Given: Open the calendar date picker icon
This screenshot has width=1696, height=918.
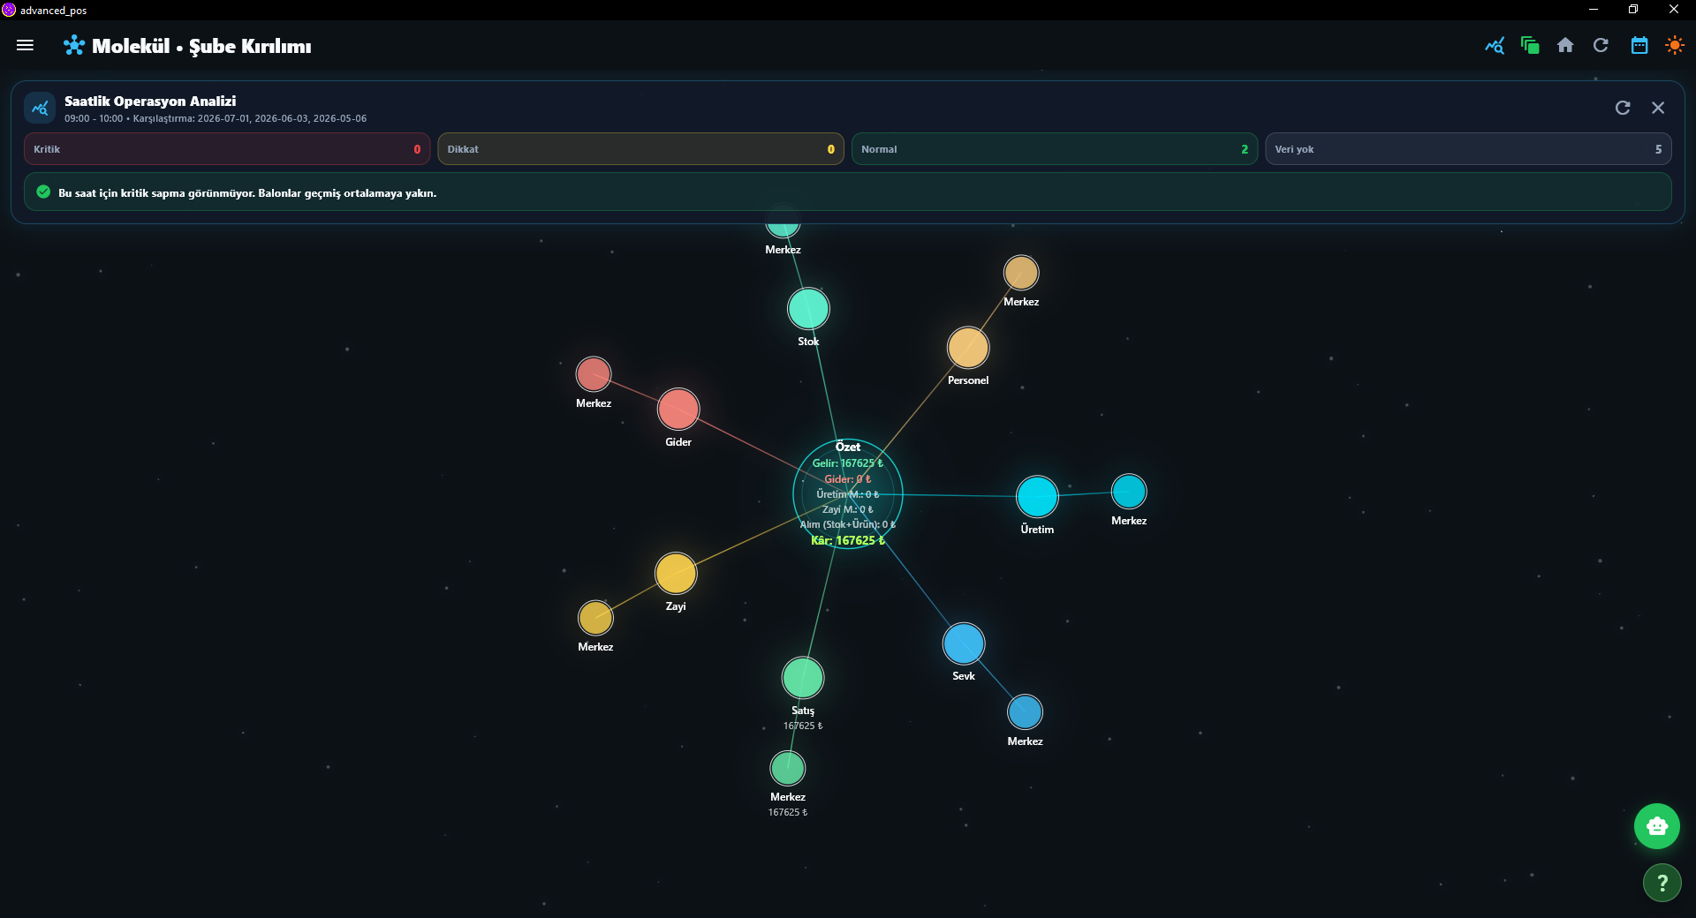Looking at the screenshot, I should [x=1639, y=45].
